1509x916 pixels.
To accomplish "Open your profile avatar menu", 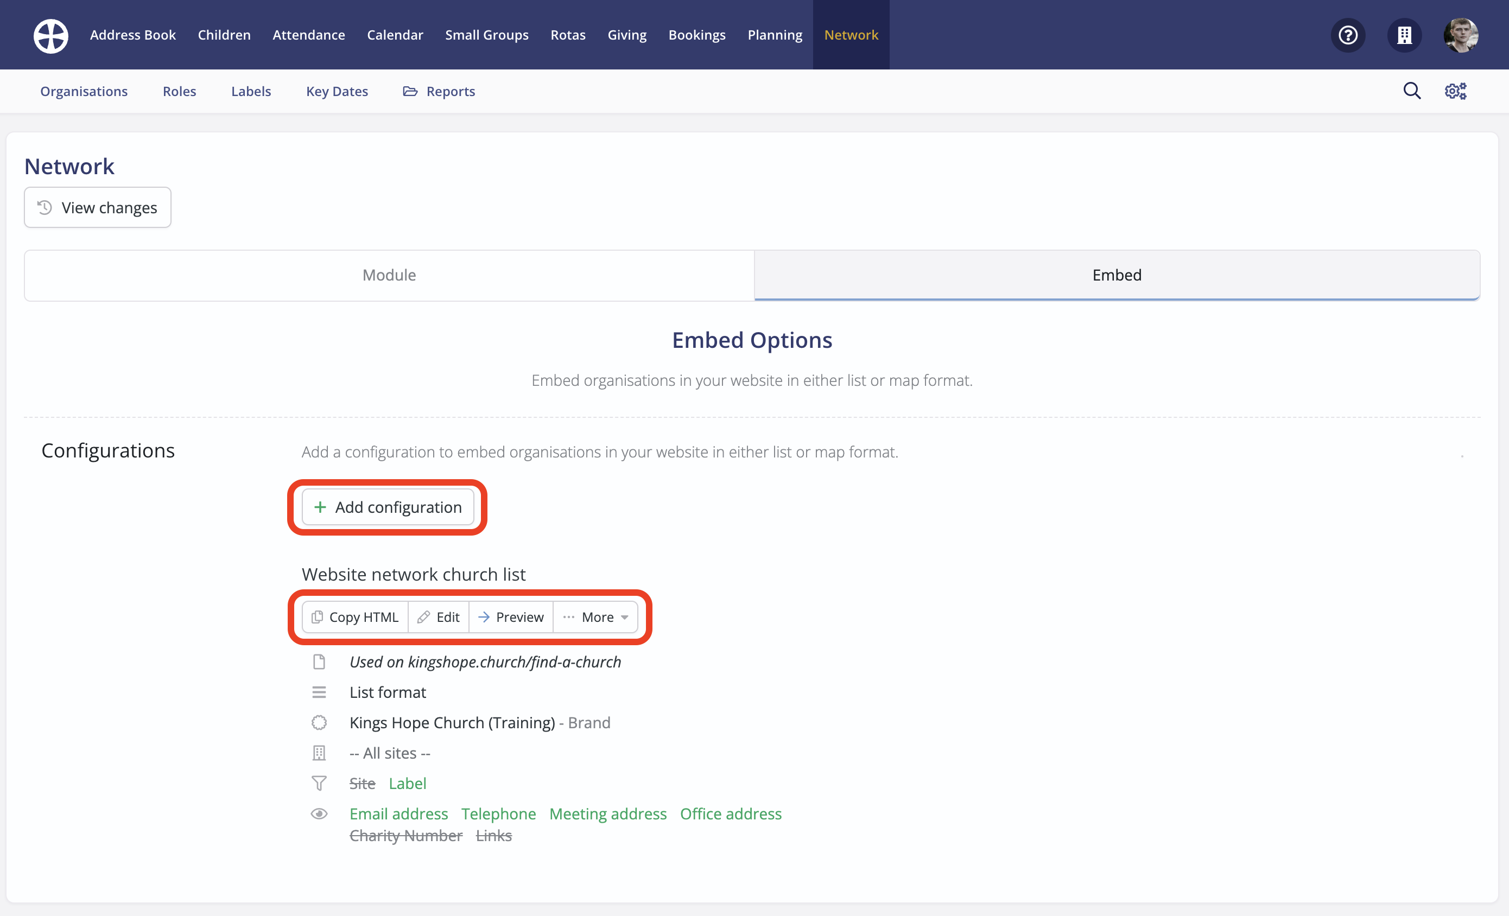I will pyautogui.click(x=1461, y=35).
